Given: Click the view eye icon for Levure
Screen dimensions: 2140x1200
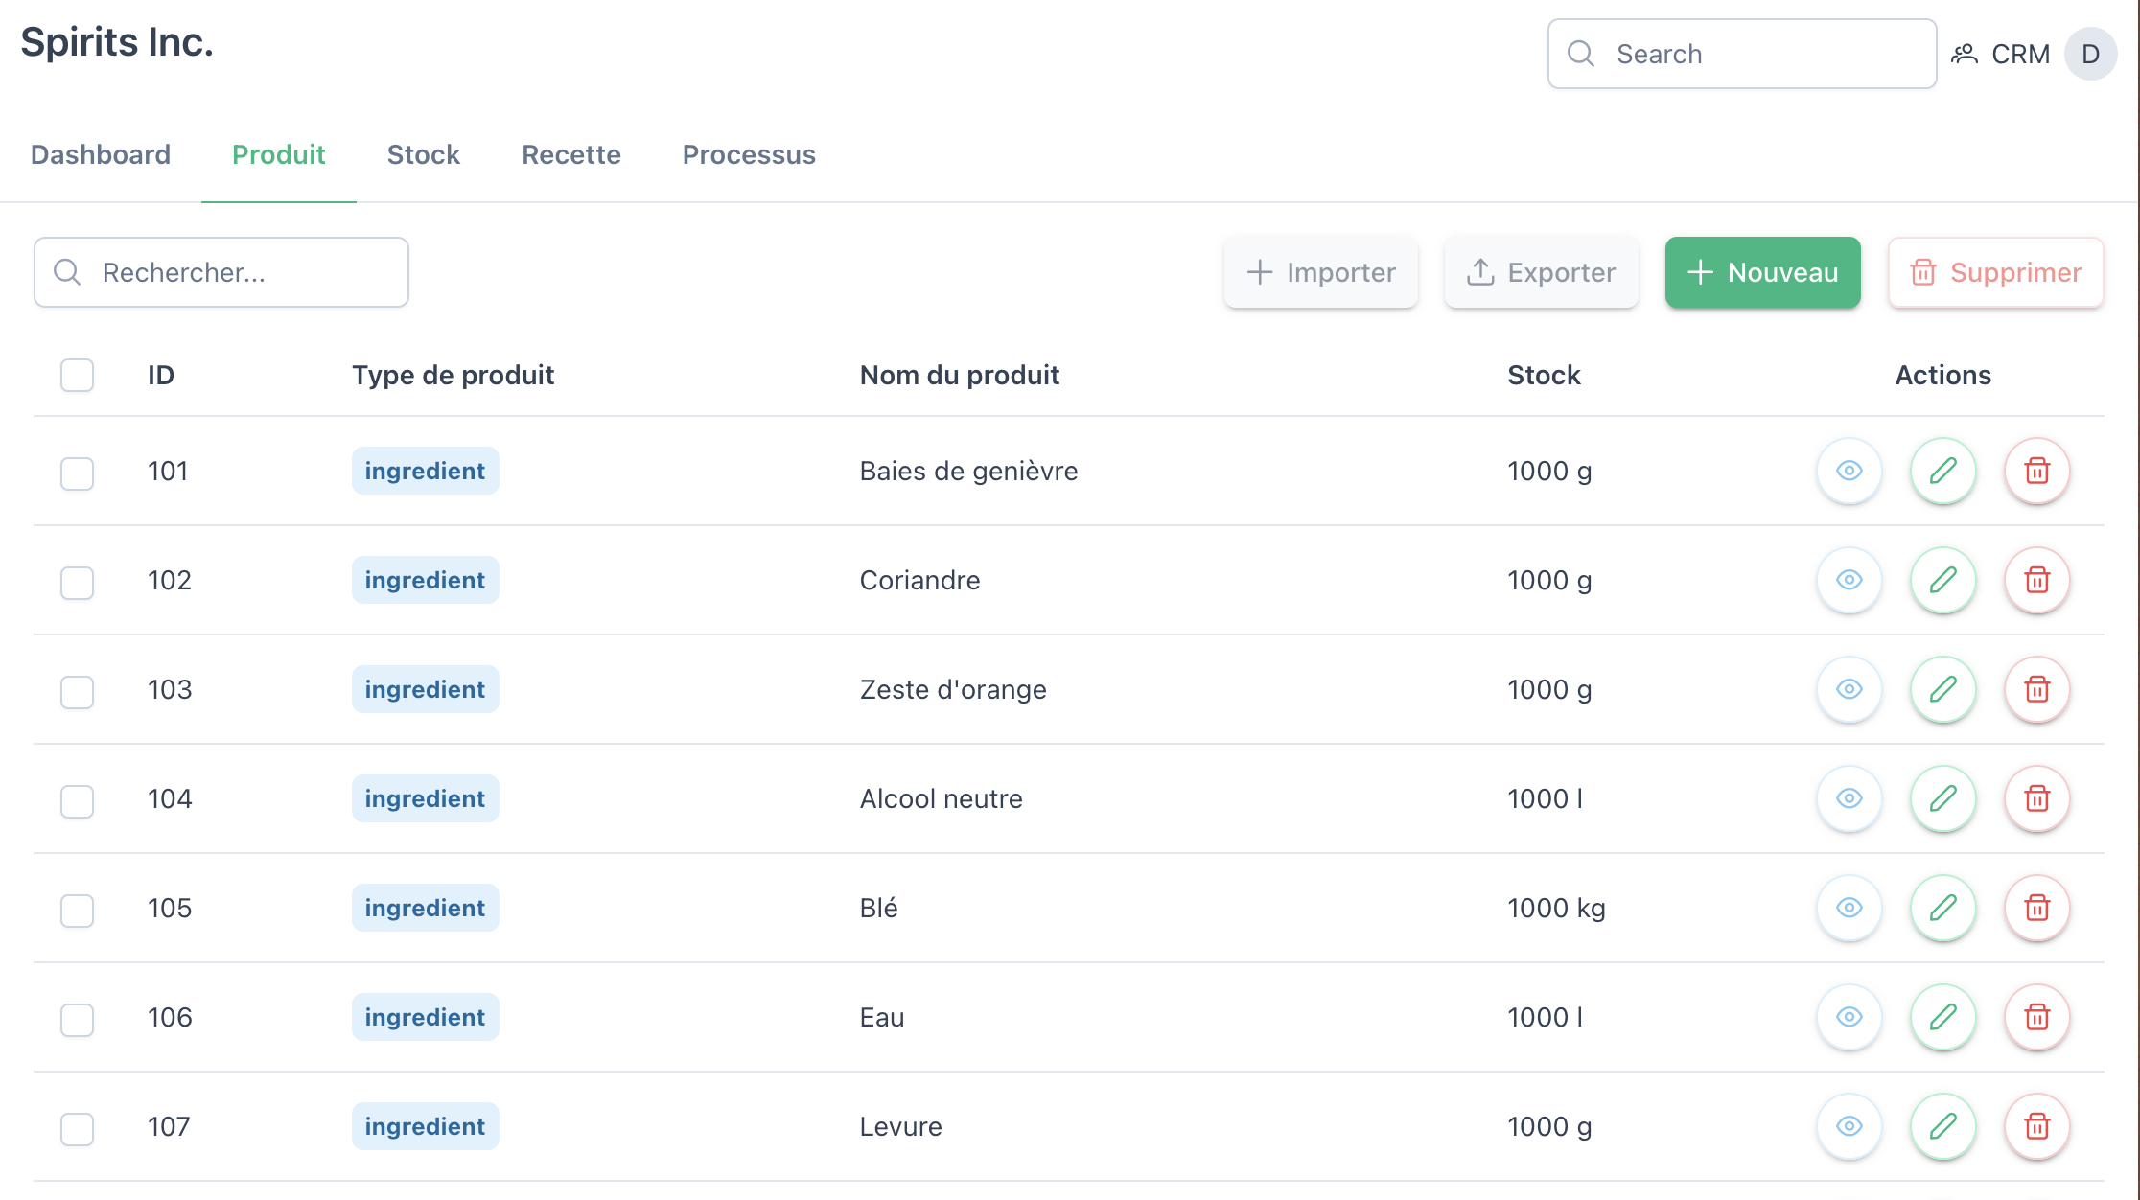Looking at the screenshot, I should [1849, 1126].
